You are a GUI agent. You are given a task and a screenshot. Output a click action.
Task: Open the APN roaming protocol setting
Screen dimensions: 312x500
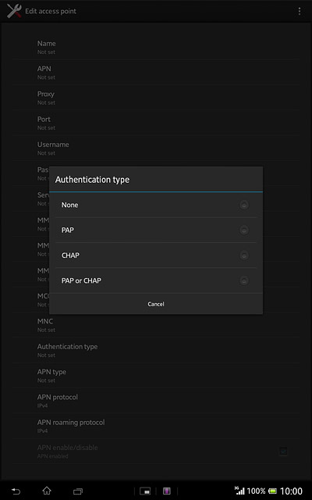[156, 426]
